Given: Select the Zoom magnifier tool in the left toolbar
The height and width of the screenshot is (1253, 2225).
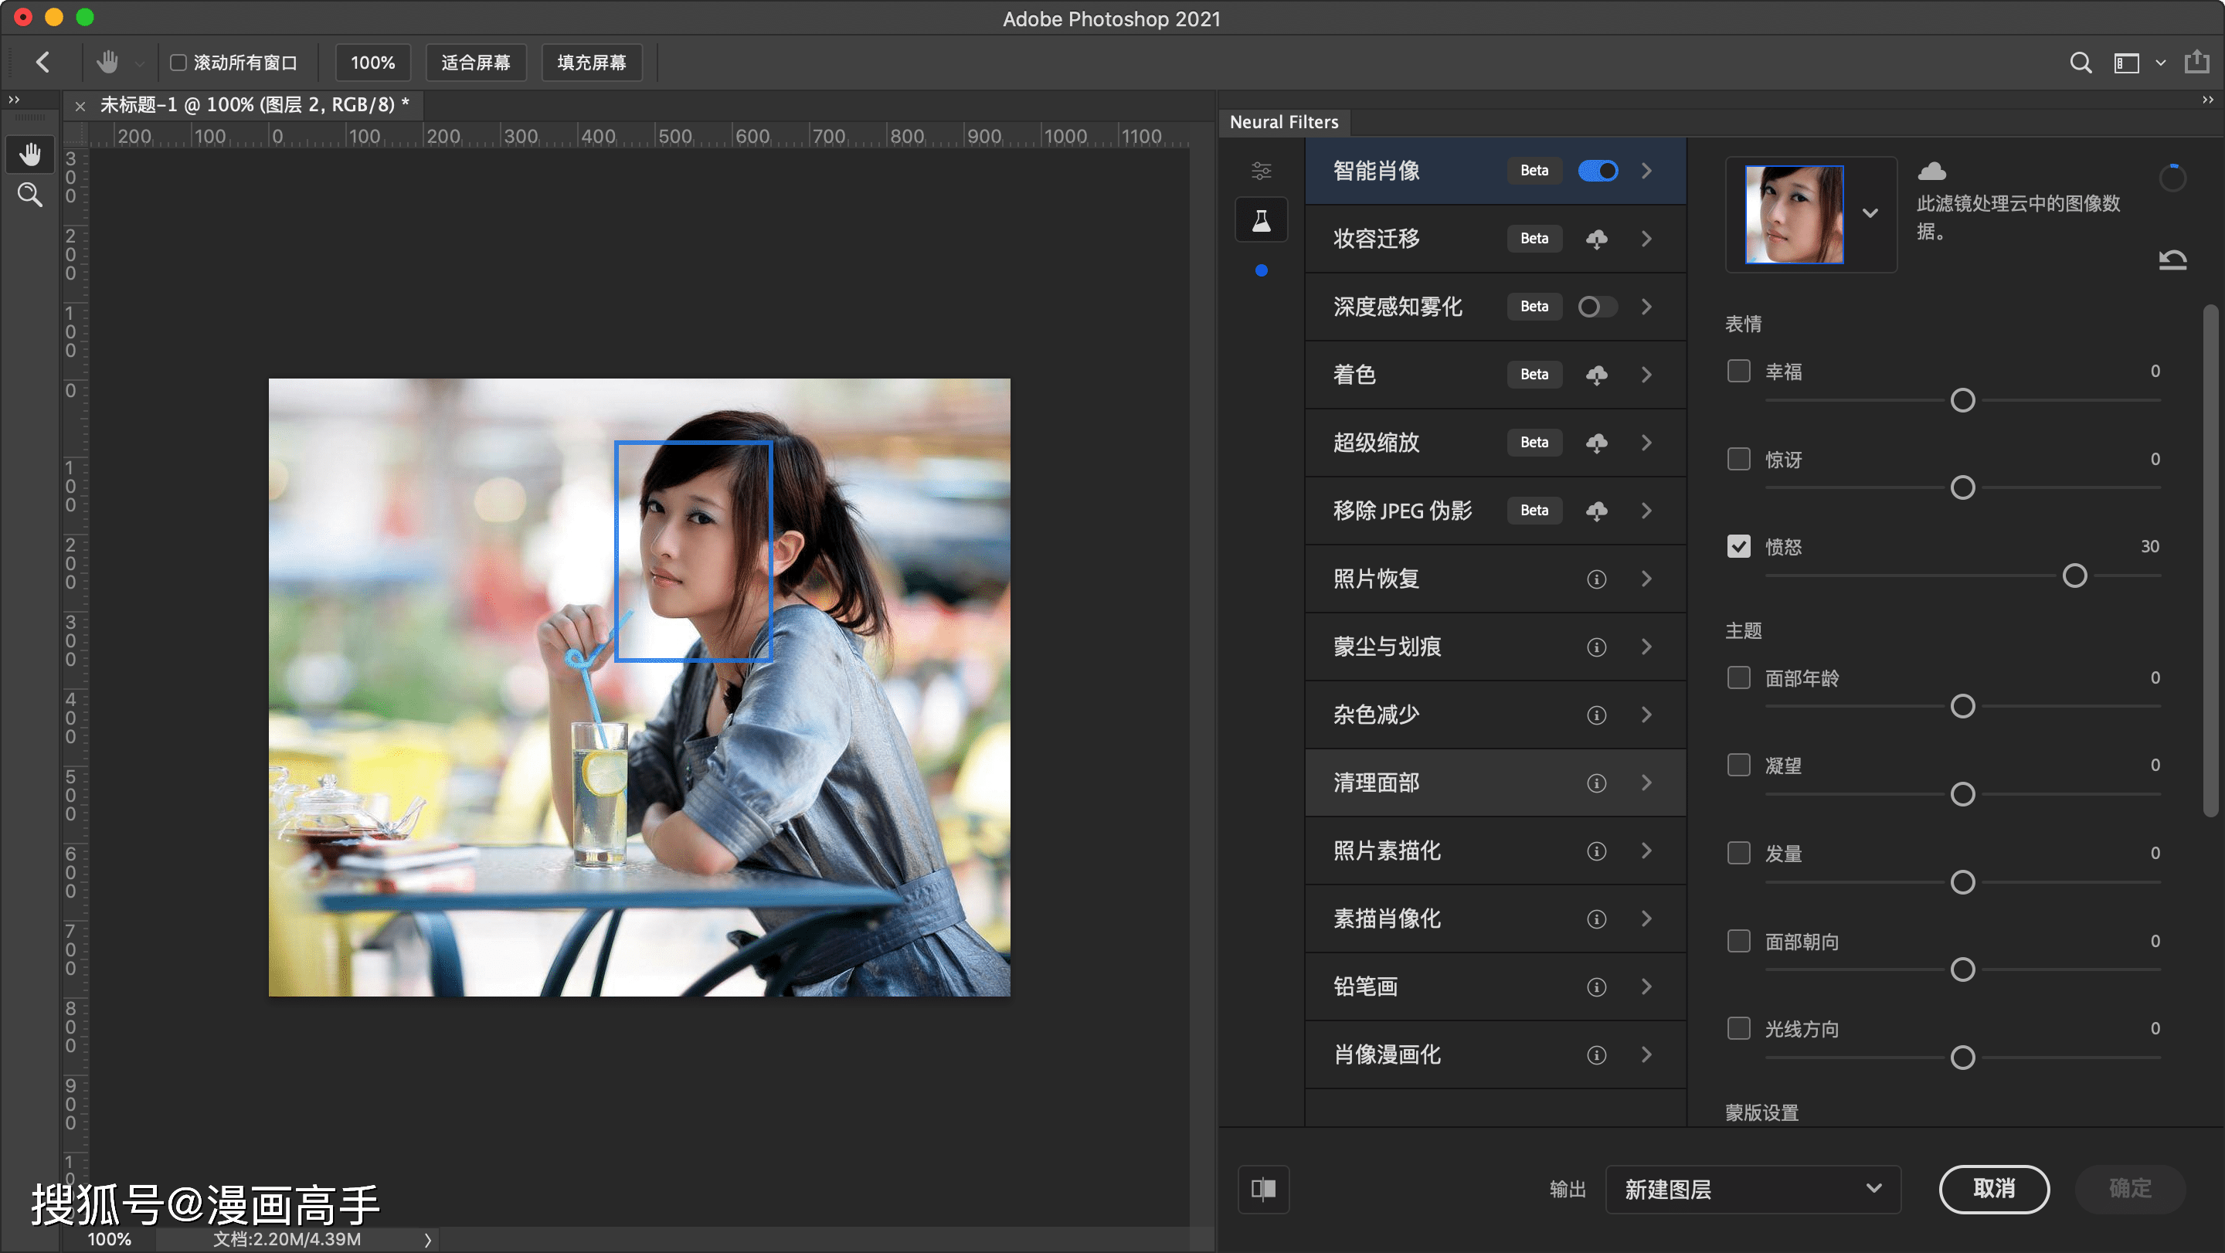Looking at the screenshot, I should tap(30, 195).
